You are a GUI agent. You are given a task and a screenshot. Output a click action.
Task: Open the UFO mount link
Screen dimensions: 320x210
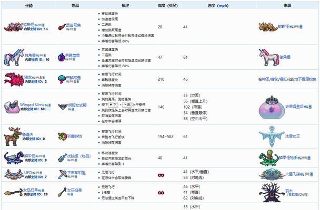[x=28, y=173]
